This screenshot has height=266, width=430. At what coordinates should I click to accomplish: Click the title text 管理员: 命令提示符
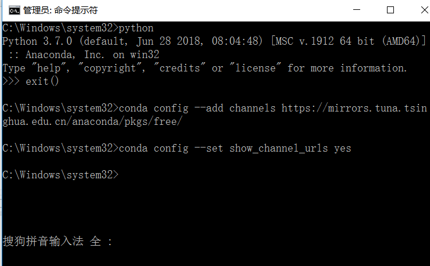click(x=61, y=10)
